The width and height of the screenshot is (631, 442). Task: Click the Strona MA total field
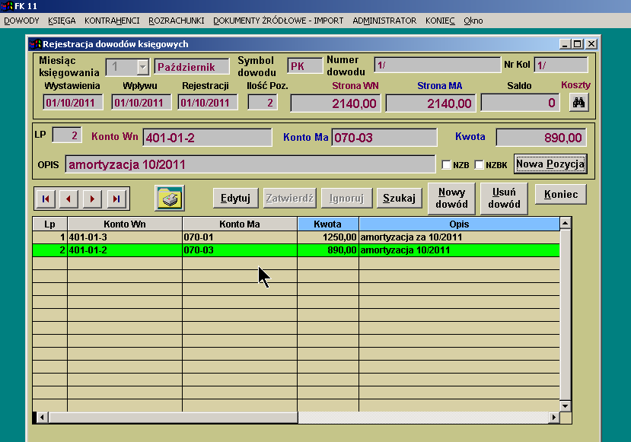pos(431,103)
